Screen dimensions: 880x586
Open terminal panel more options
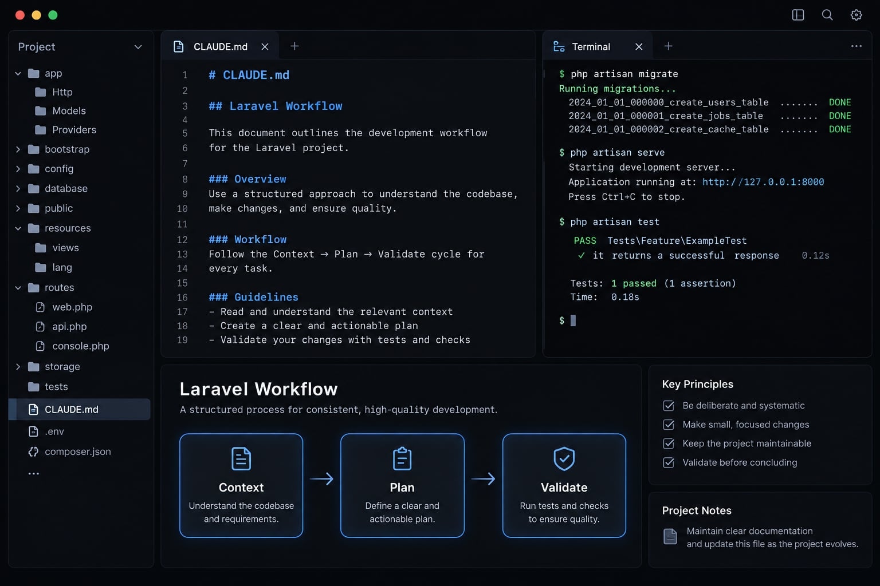coord(857,46)
